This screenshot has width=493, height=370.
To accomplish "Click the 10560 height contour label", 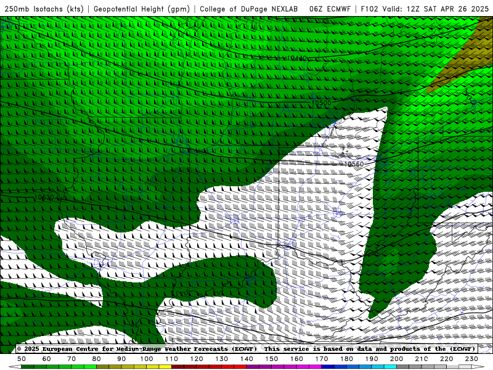I will [x=354, y=164].
